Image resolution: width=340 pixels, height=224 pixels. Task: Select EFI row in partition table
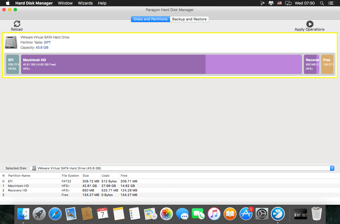pyautogui.click(x=170, y=181)
